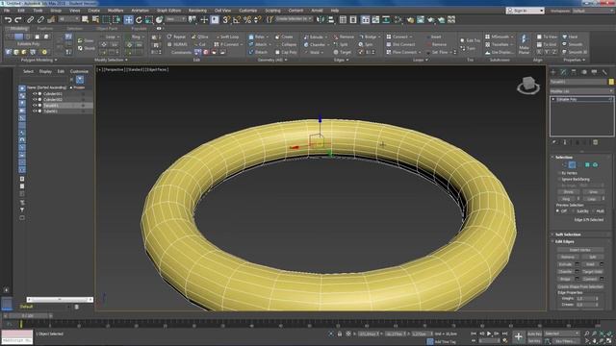The height and width of the screenshot is (346, 616).
Task: Open the Workspaces Default dropdown
Action: (593, 11)
